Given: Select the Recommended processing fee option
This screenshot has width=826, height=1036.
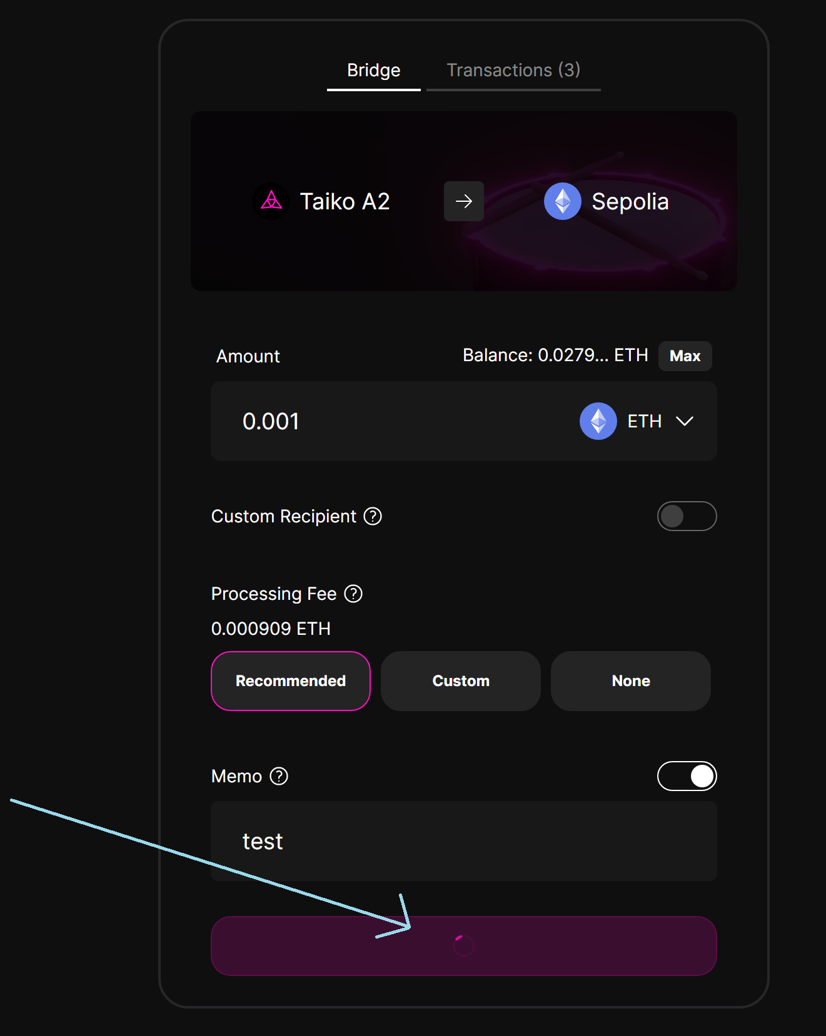Looking at the screenshot, I should (x=290, y=681).
